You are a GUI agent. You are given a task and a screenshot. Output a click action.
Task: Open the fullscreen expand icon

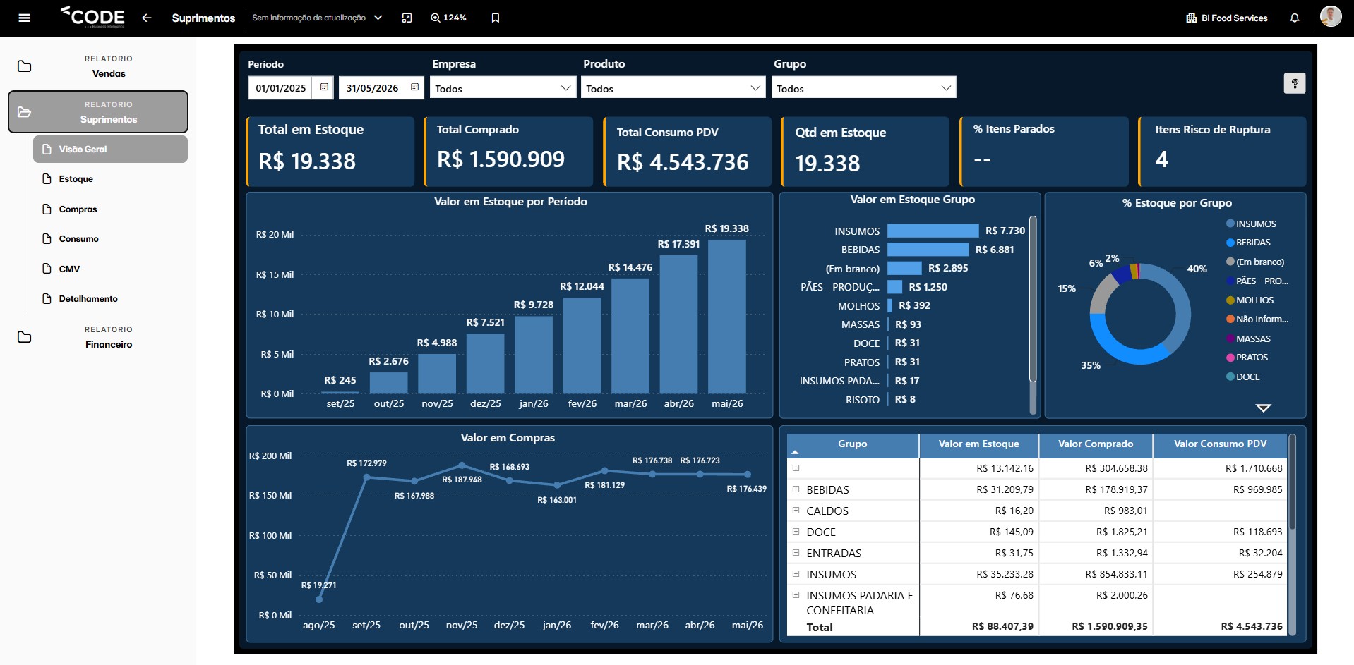(x=407, y=18)
